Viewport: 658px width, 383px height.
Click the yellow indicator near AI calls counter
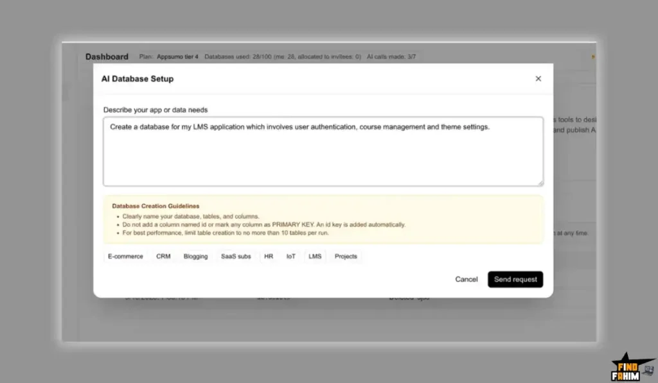(591, 56)
